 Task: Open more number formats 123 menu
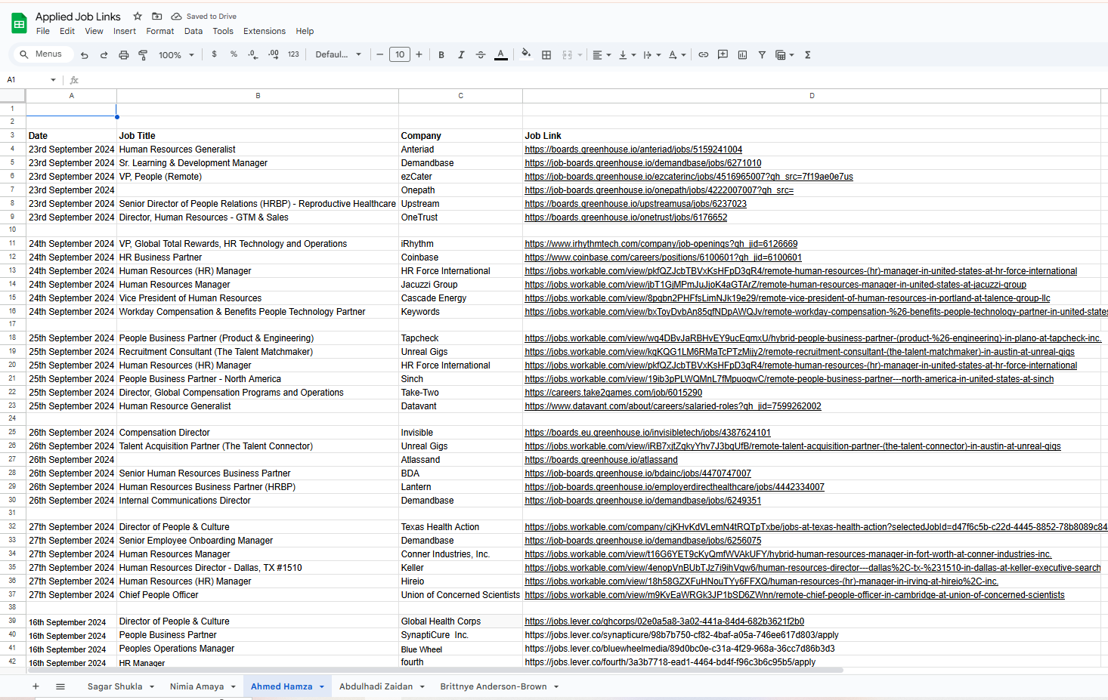tap(293, 54)
